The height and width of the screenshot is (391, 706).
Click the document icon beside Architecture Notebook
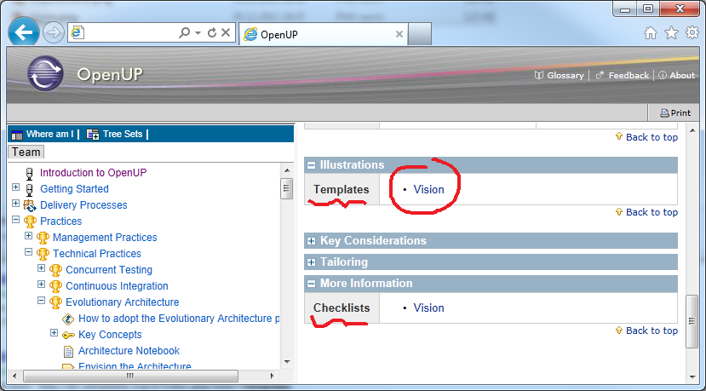coord(68,351)
